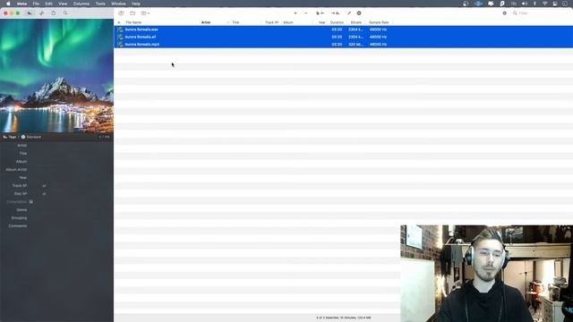Click the Wi-Fi icon in macOS menu bar
This screenshot has width=573, height=322.
(545, 4)
